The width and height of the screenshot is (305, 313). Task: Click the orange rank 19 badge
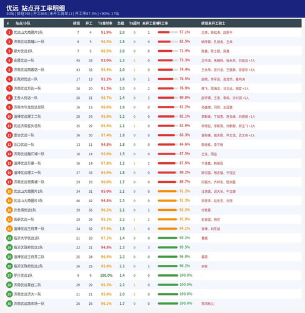(x=9, y=201)
